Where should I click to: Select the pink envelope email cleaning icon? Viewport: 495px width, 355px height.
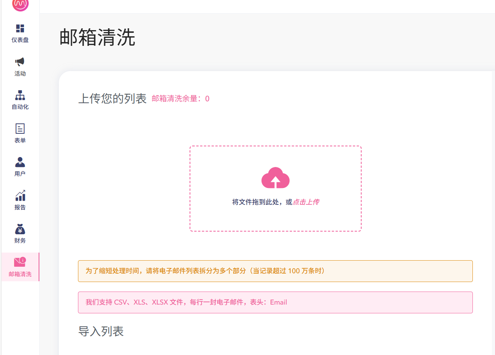pos(20,262)
